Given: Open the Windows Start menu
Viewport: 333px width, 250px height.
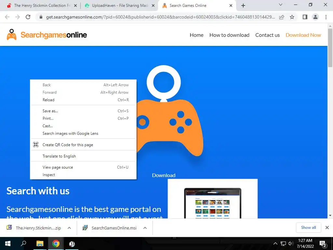Looking at the screenshot, I should coord(8,243).
